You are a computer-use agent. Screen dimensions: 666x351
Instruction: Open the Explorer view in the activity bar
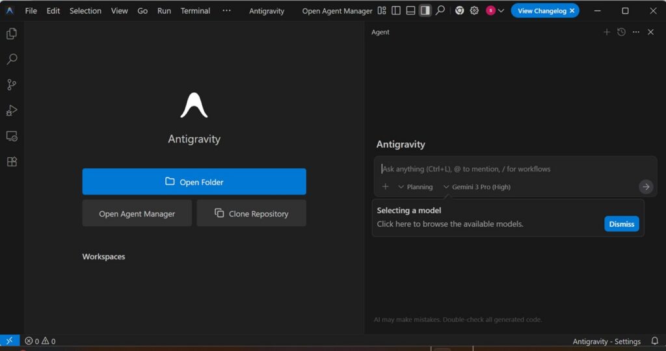[x=12, y=34]
